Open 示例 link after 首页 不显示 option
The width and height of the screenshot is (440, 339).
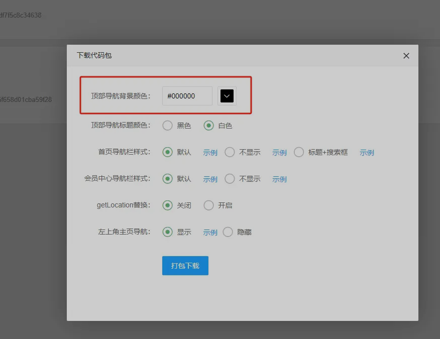point(279,153)
